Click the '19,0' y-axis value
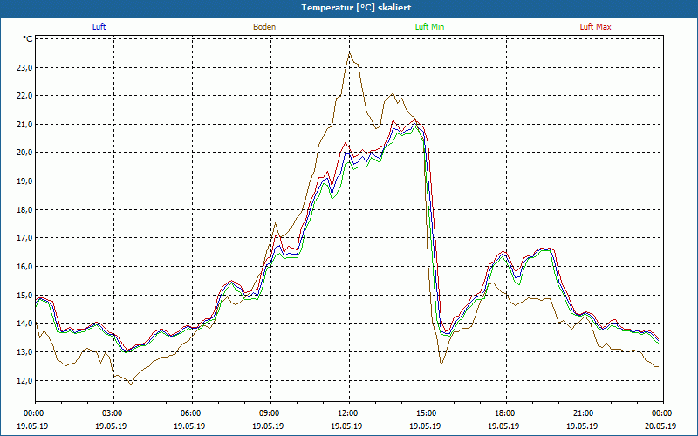The width and height of the screenshot is (698, 436). click(x=24, y=181)
